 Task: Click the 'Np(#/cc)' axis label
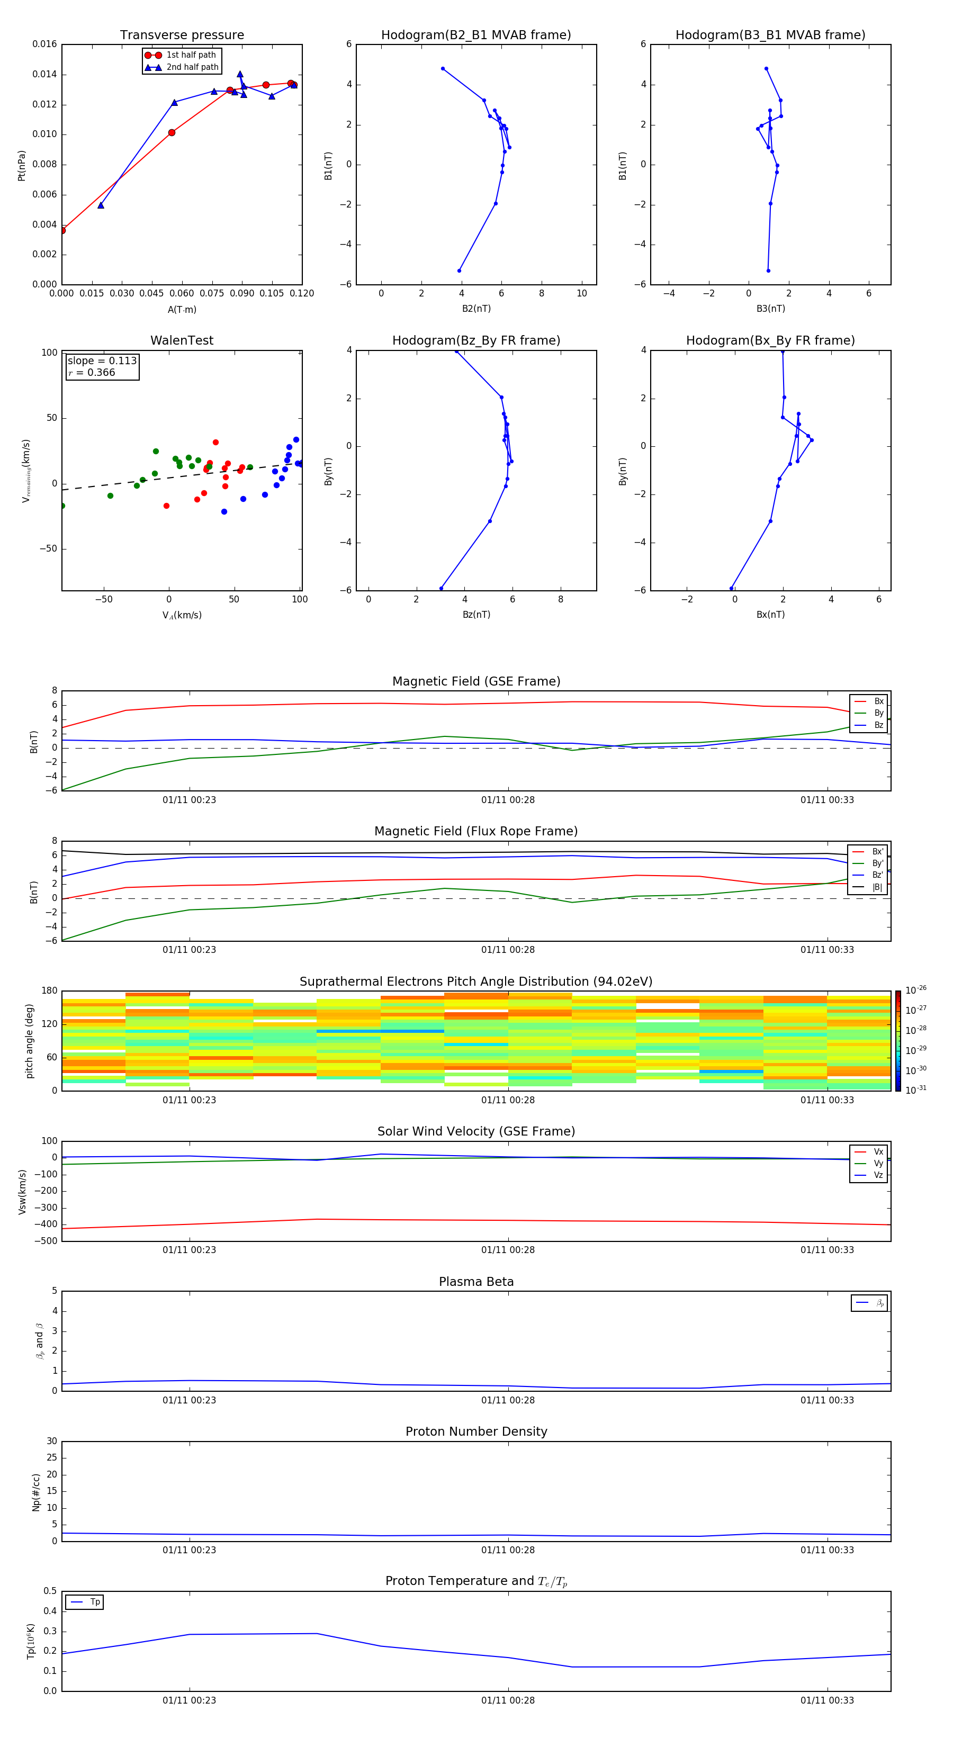tap(36, 1492)
